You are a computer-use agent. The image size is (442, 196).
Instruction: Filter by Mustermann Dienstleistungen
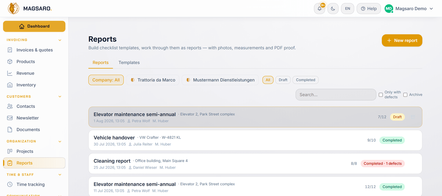coord(220,80)
